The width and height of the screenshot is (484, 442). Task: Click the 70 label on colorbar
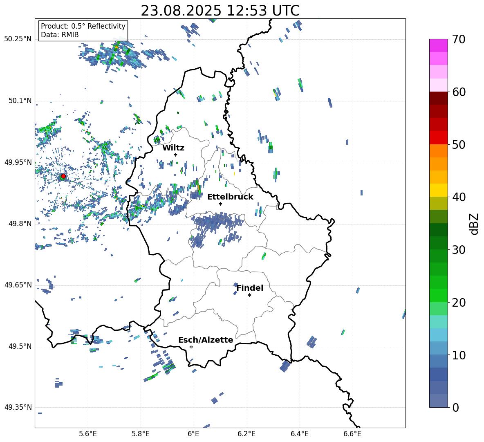point(459,40)
